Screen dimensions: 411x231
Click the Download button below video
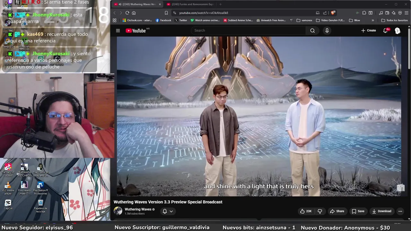[x=381, y=211]
